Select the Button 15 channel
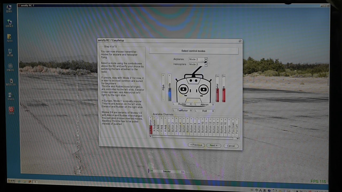 [x=221, y=127]
